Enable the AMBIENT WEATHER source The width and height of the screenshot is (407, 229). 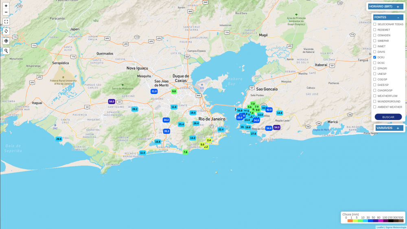tap(374, 107)
